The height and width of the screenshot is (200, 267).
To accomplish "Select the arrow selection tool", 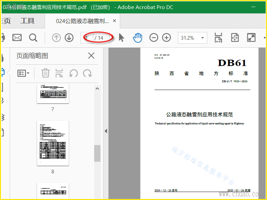I will coord(121,38).
